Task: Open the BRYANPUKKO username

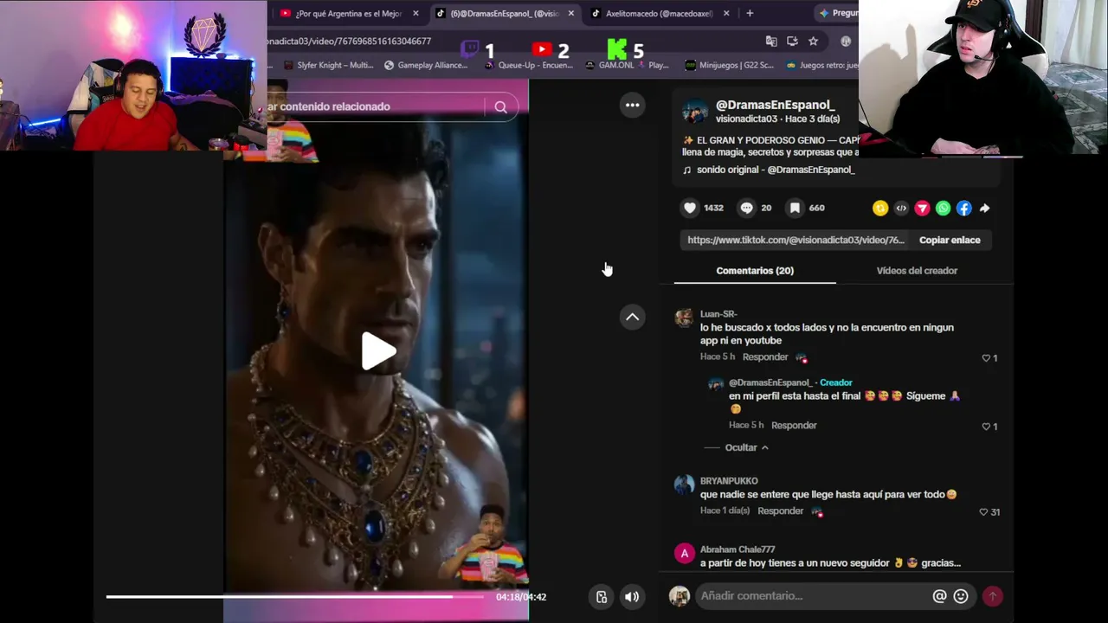Action: 729,481
